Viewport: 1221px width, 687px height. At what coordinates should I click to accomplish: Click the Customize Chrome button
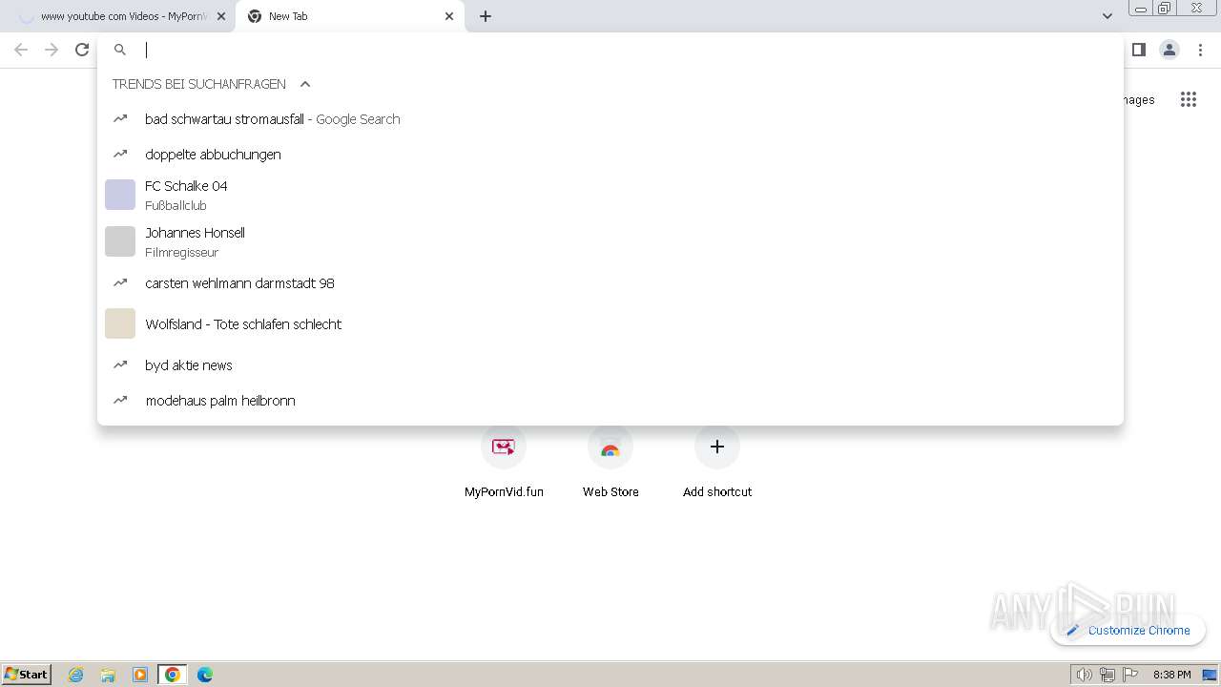1128,630
